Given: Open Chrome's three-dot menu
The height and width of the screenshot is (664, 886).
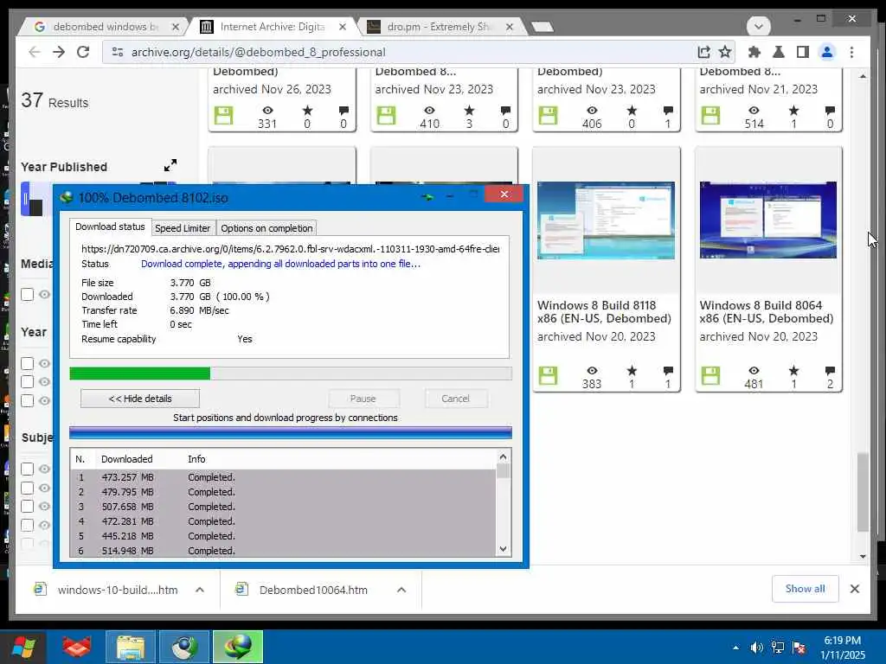Looking at the screenshot, I should click(x=851, y=52).
